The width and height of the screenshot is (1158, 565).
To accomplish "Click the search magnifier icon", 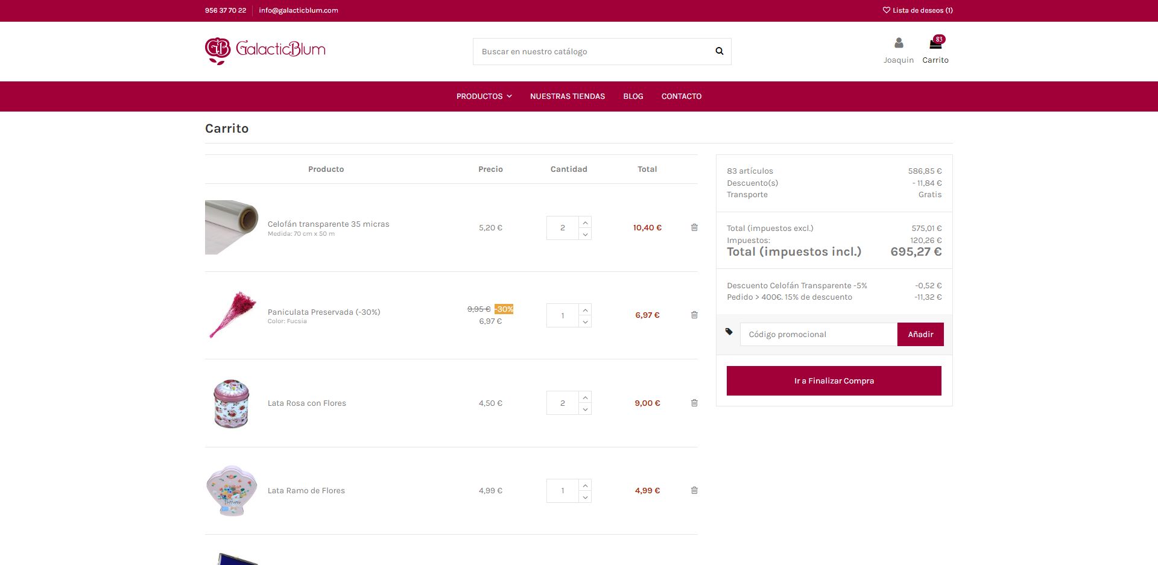I will pyautogui.click(x=719, y=51).
